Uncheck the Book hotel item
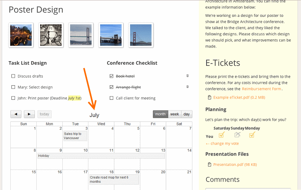This screenshot has width=301, height=190. click(x=112, y=76)
